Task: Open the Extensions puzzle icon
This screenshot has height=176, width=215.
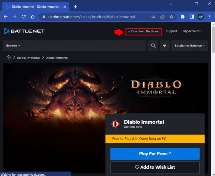Action: coord(183,17)
